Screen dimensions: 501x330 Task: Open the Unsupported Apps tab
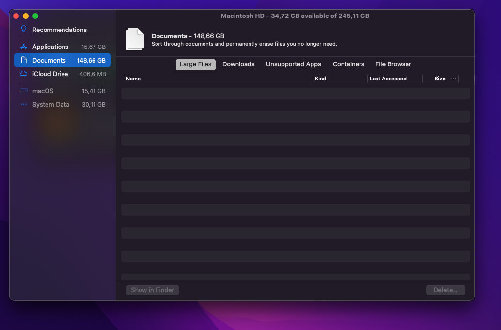pyautogui.click(x=293, y=64)
